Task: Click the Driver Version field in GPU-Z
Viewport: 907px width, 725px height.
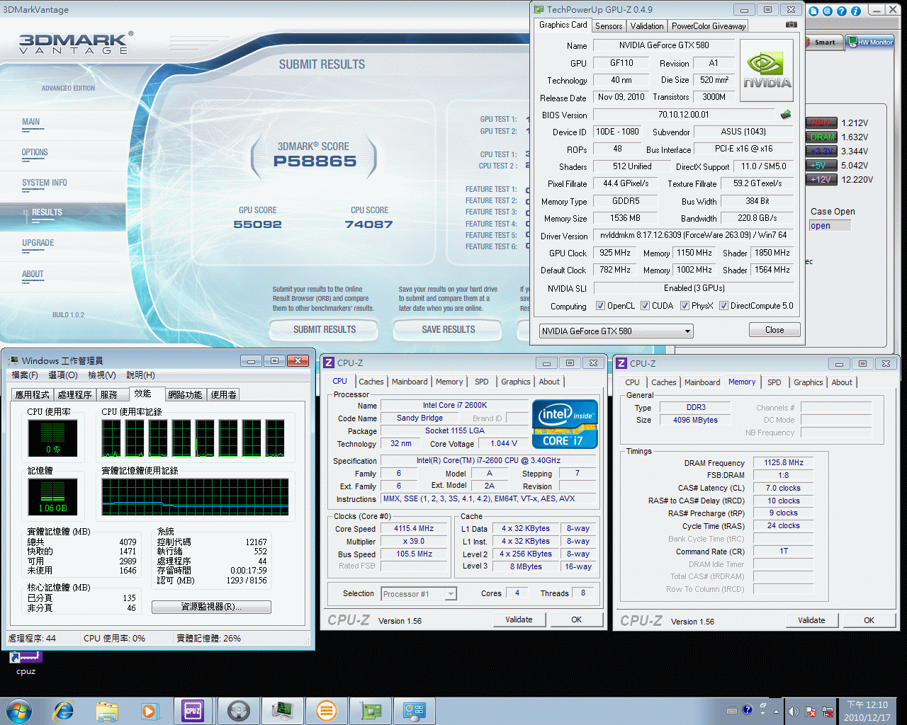Action: coord(693,235)
